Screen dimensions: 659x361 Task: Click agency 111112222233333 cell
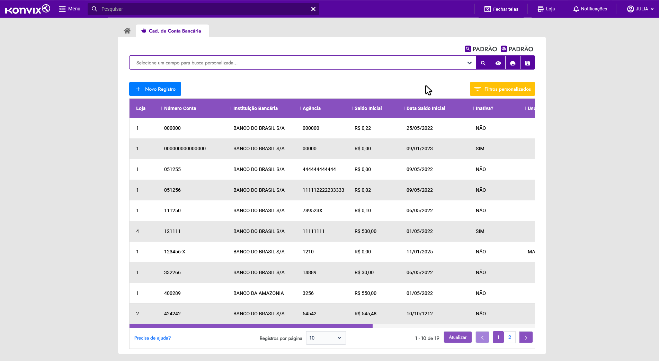click(x=323, y=190)
